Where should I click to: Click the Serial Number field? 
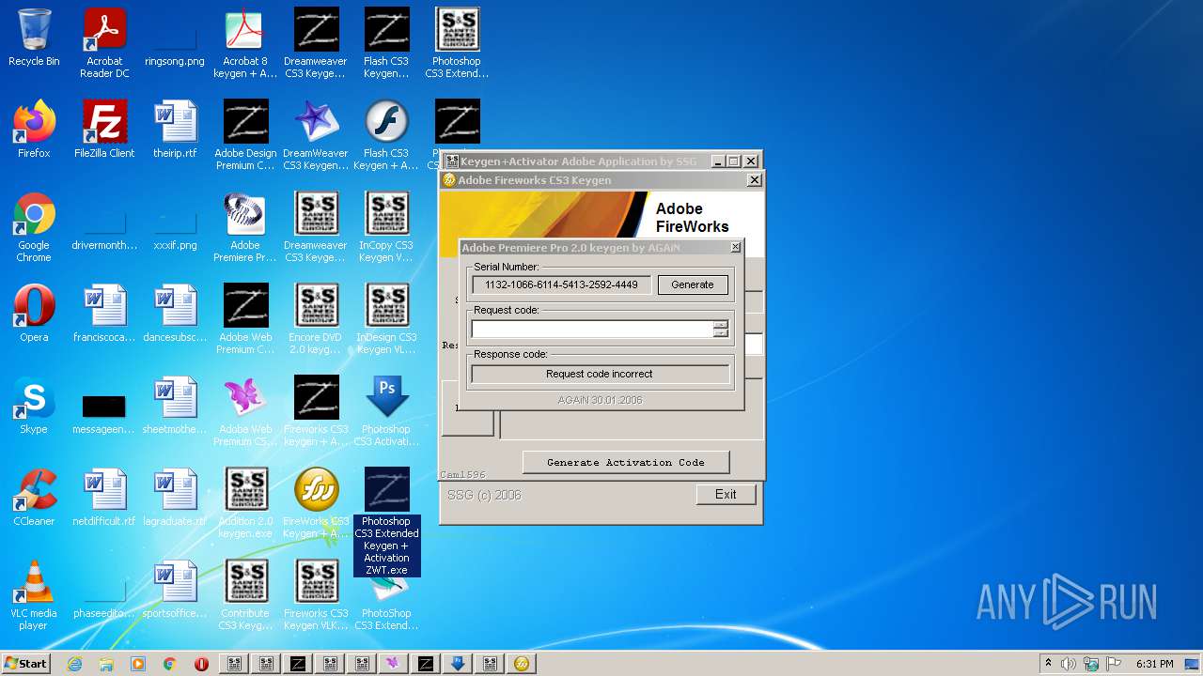[561, 284]
